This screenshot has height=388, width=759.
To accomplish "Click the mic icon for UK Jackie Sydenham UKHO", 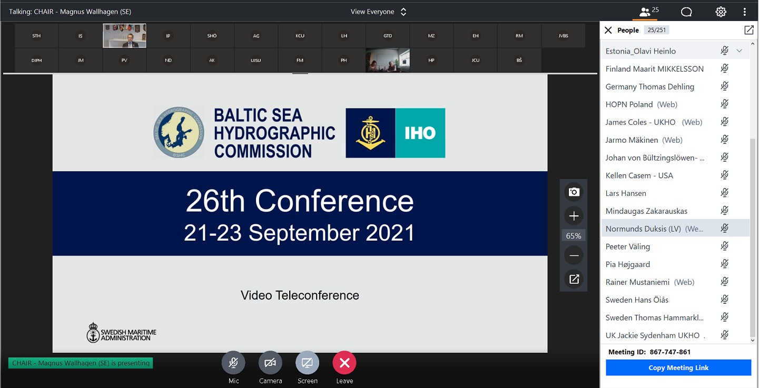I will (x=725, y=335).
